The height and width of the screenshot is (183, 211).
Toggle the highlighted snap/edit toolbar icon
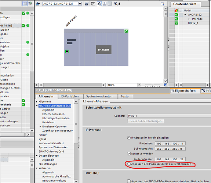tap(99, 4)
